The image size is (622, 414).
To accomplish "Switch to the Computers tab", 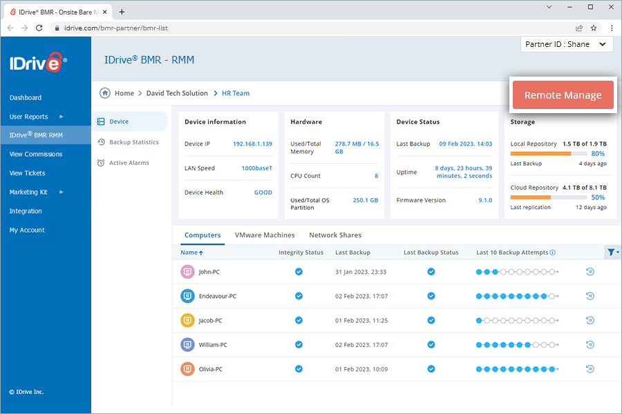I will (202, 235).
